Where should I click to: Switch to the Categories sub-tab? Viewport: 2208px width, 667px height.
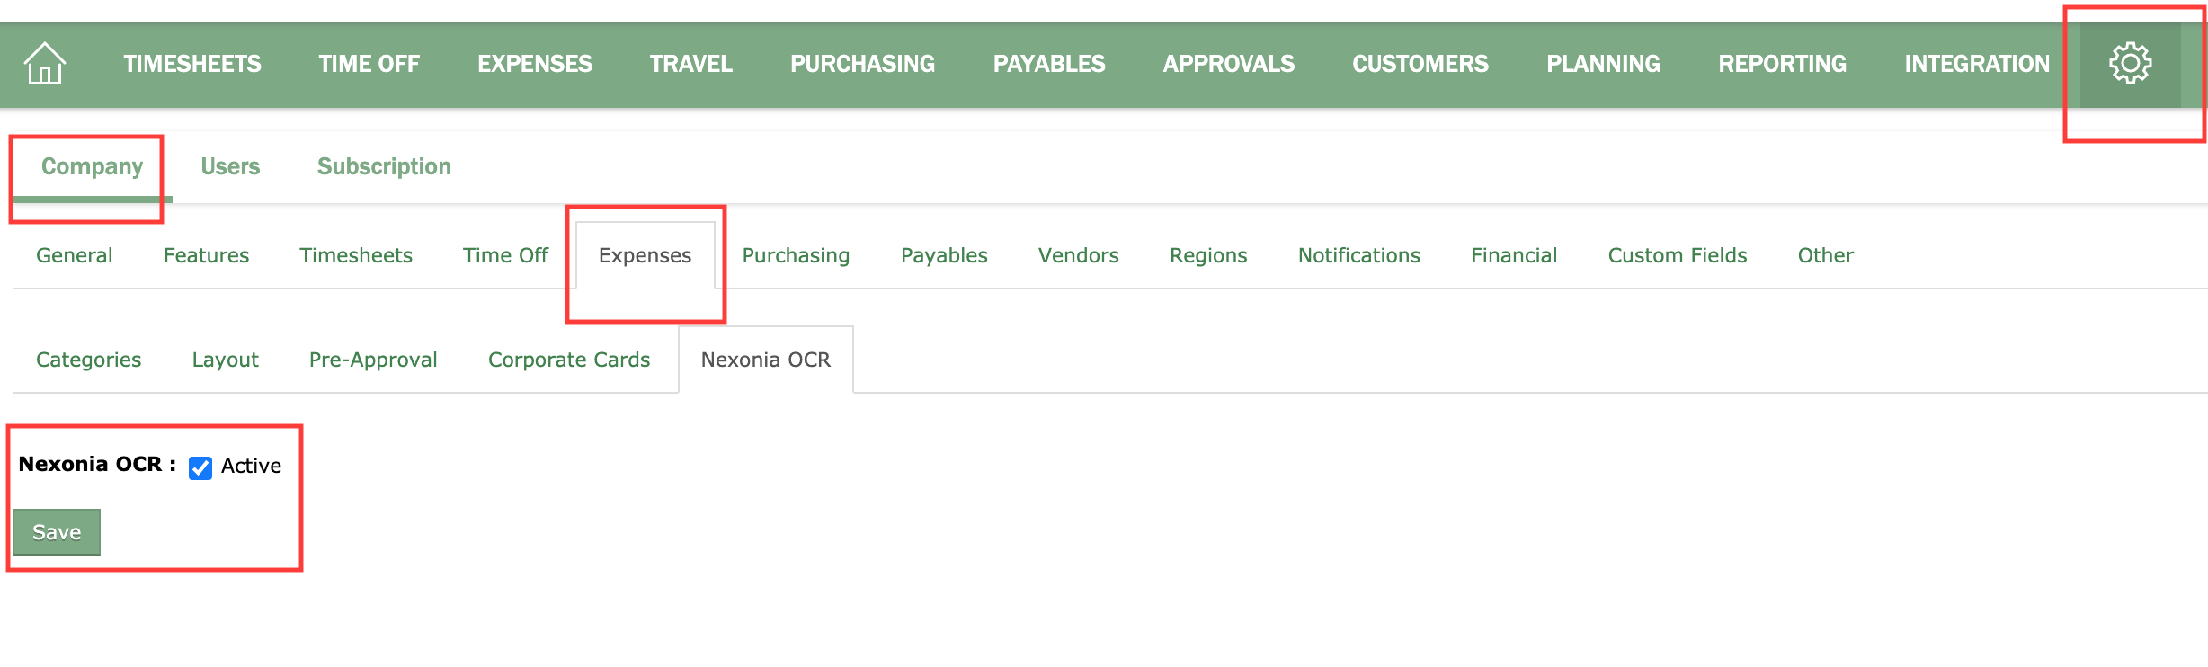click(x=89, y=360)
